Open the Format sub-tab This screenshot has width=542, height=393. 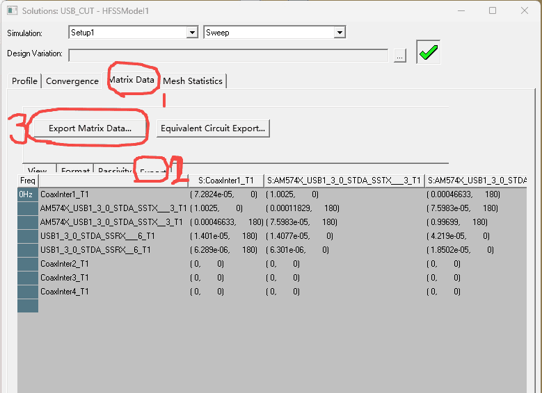click(x=75, y=171)
